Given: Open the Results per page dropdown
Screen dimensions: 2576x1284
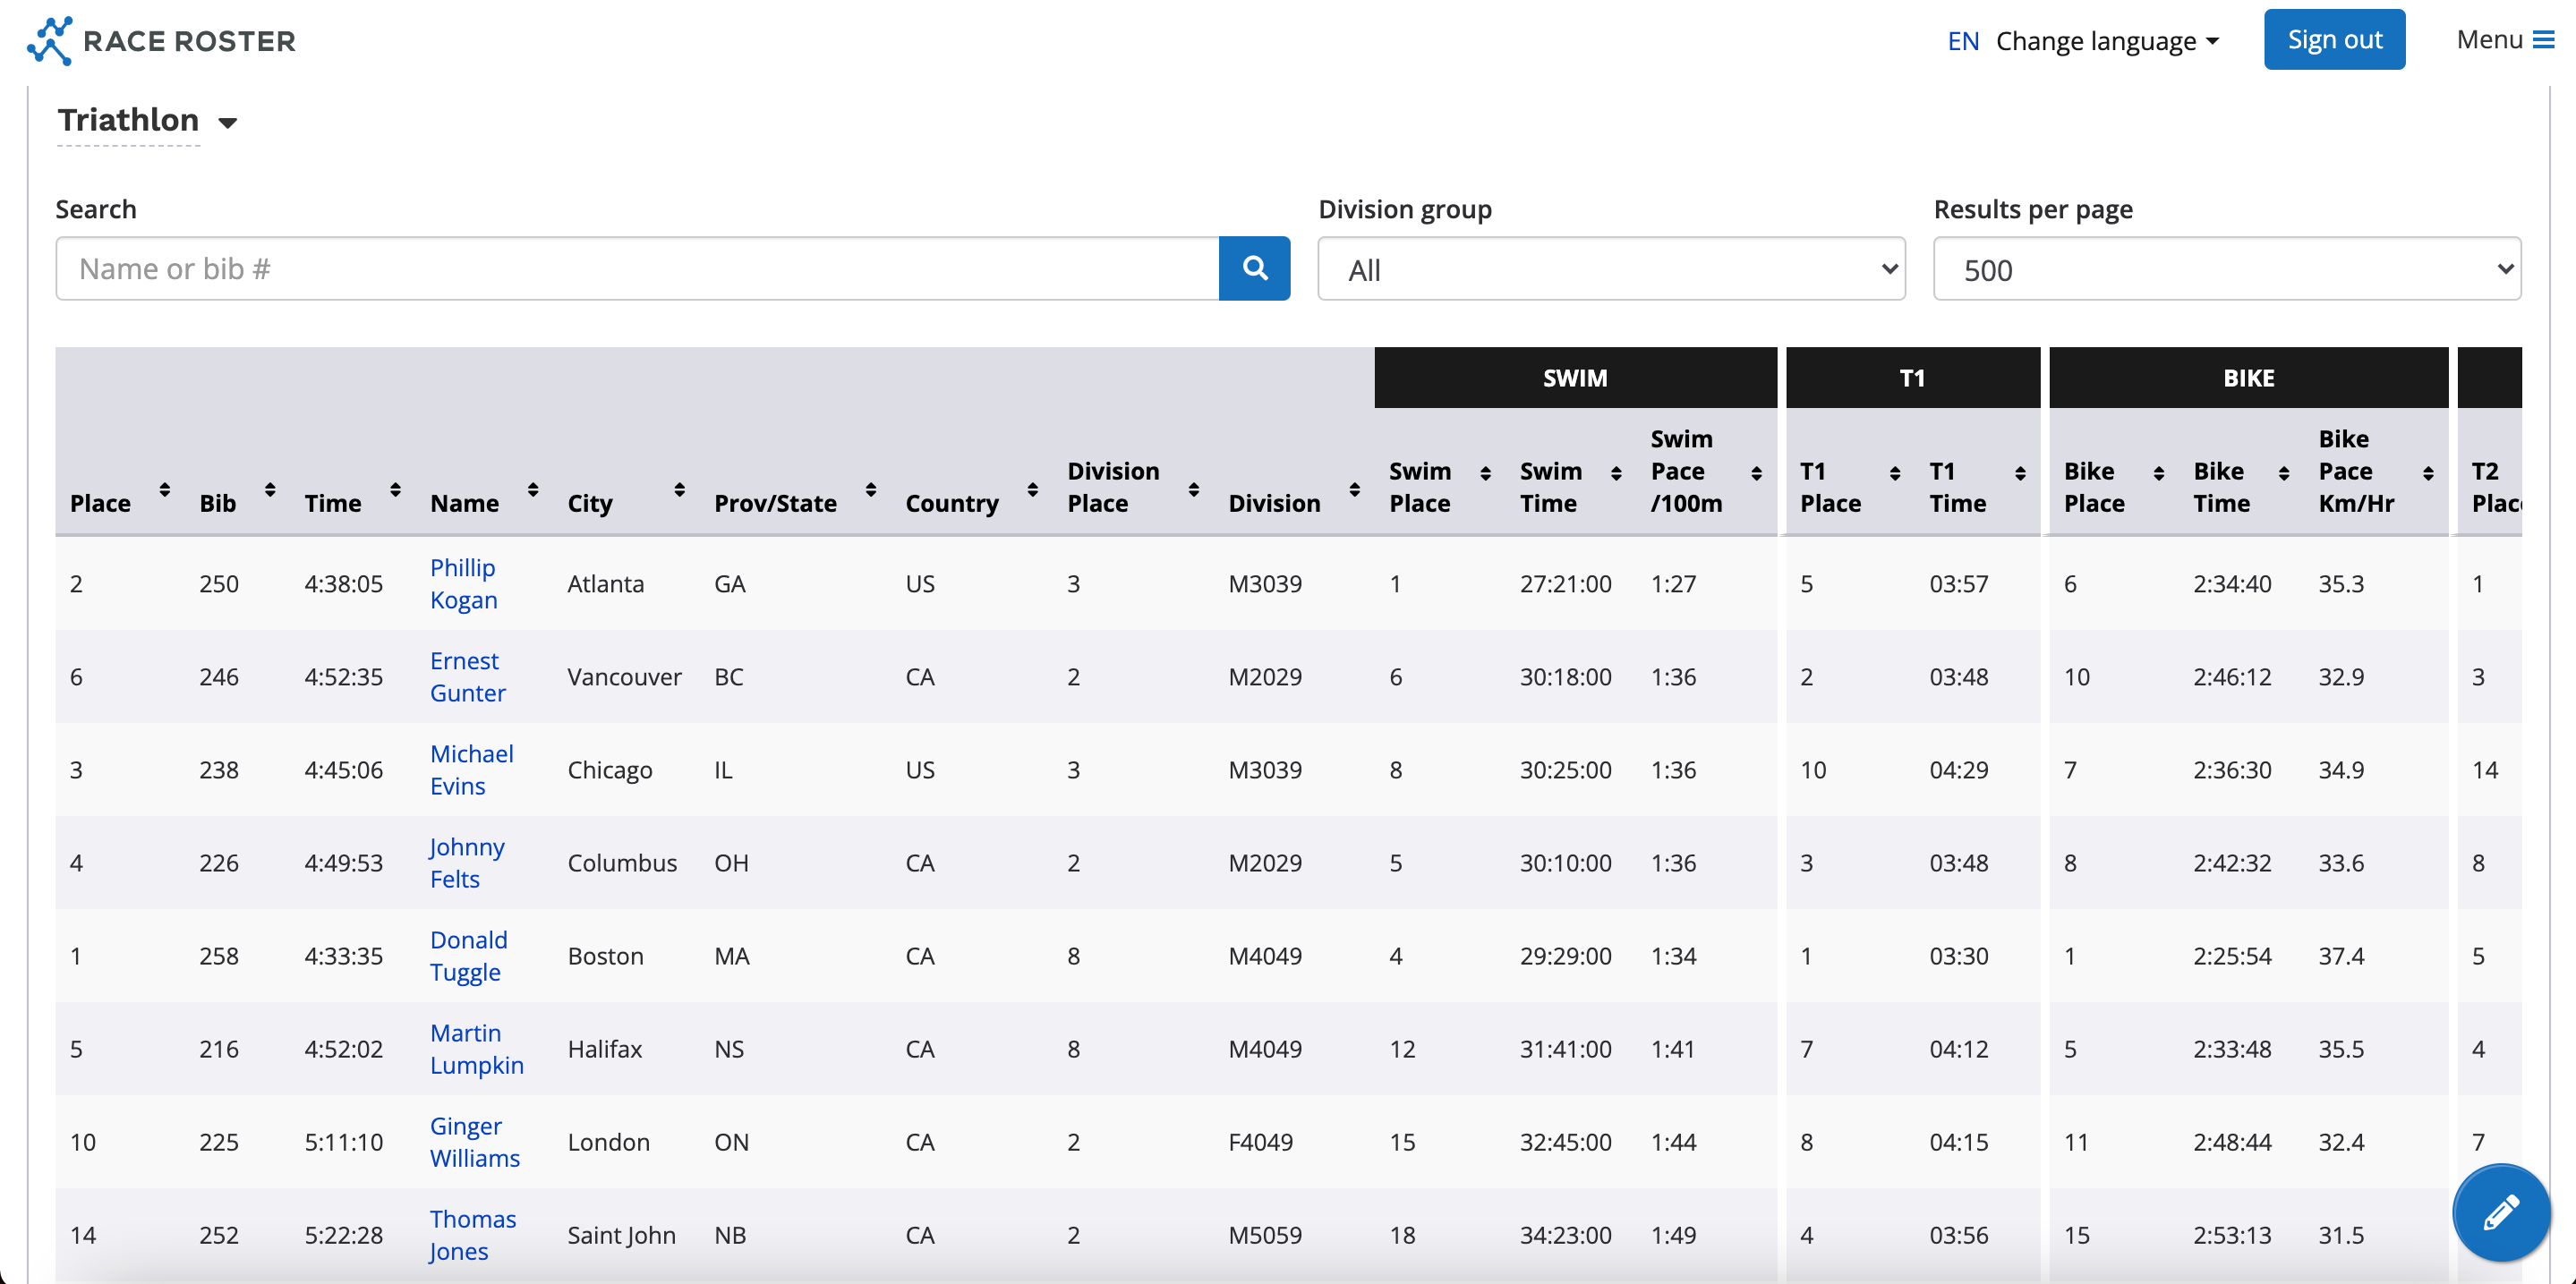Looking at the screenshot, I should pos(2226,269).
